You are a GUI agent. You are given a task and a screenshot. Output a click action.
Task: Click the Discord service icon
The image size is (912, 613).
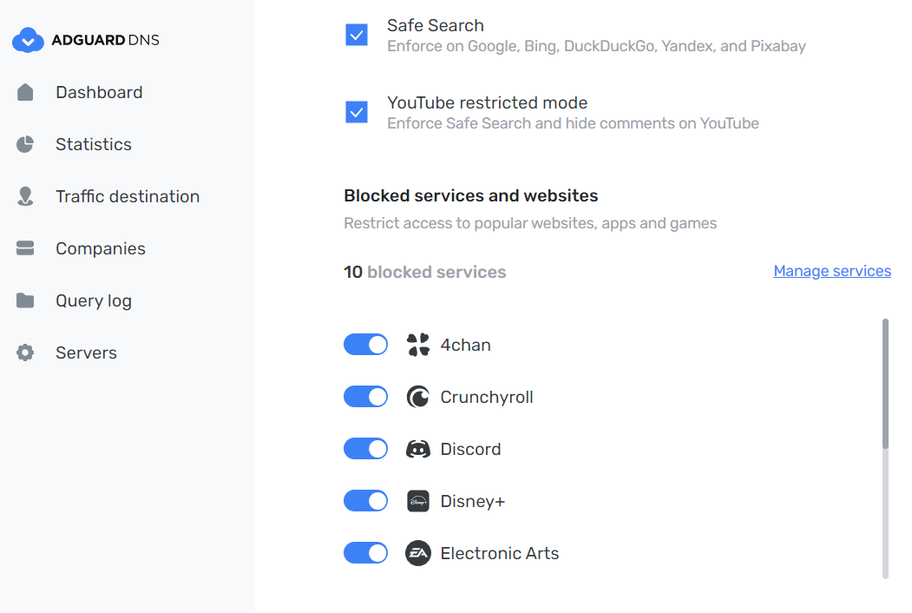point(417,449)
